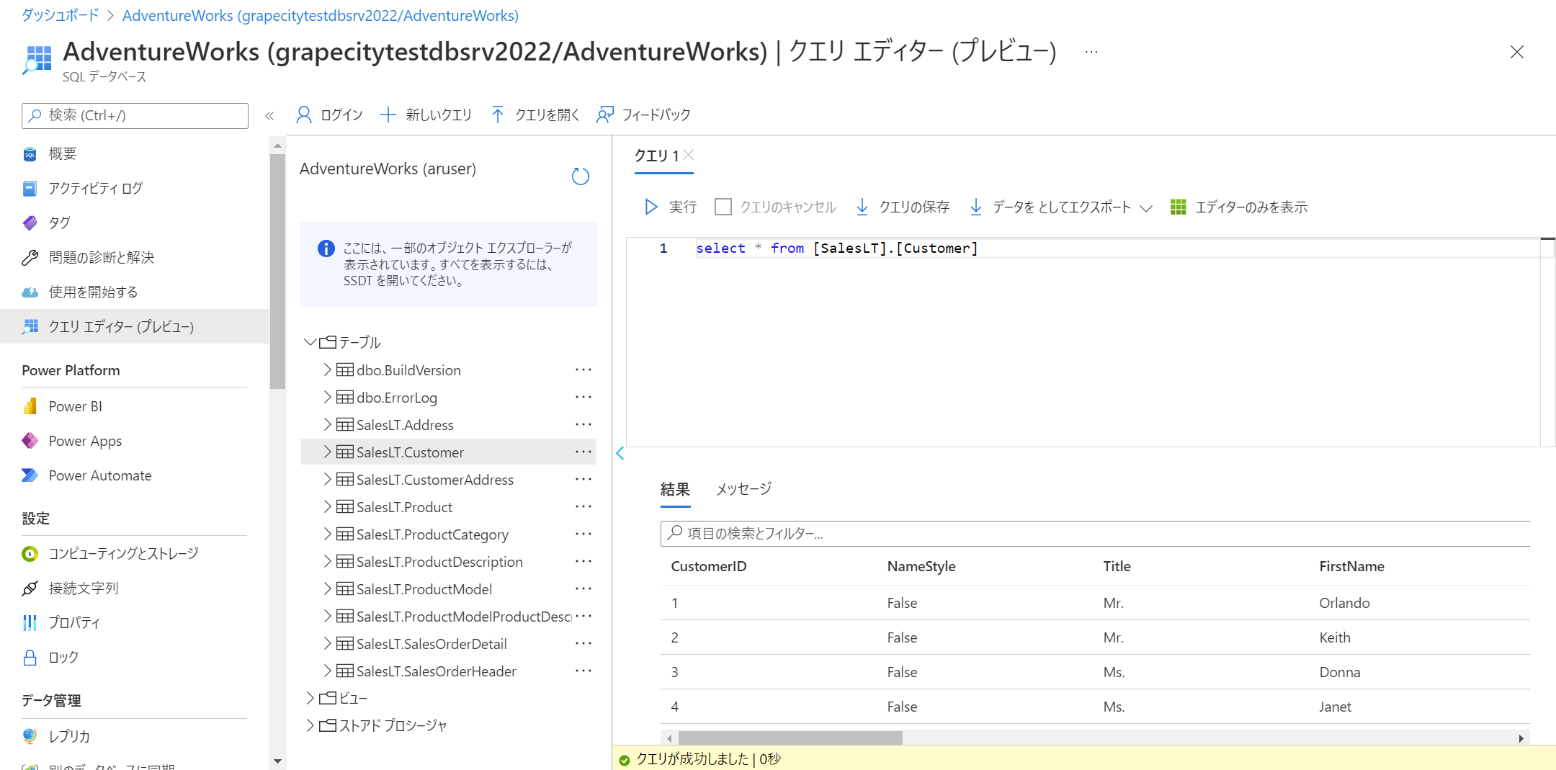Open 使用を開始する page
The image size is (1556, 770).
coord(93,292)
